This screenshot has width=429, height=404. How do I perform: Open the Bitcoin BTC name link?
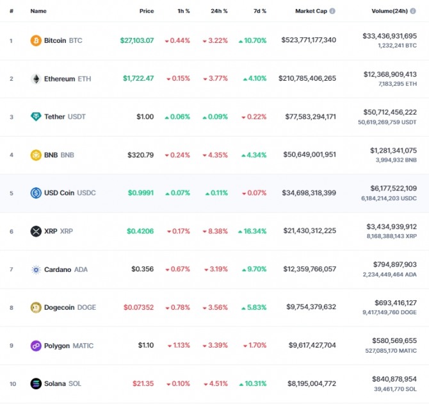tap(63, 40)
